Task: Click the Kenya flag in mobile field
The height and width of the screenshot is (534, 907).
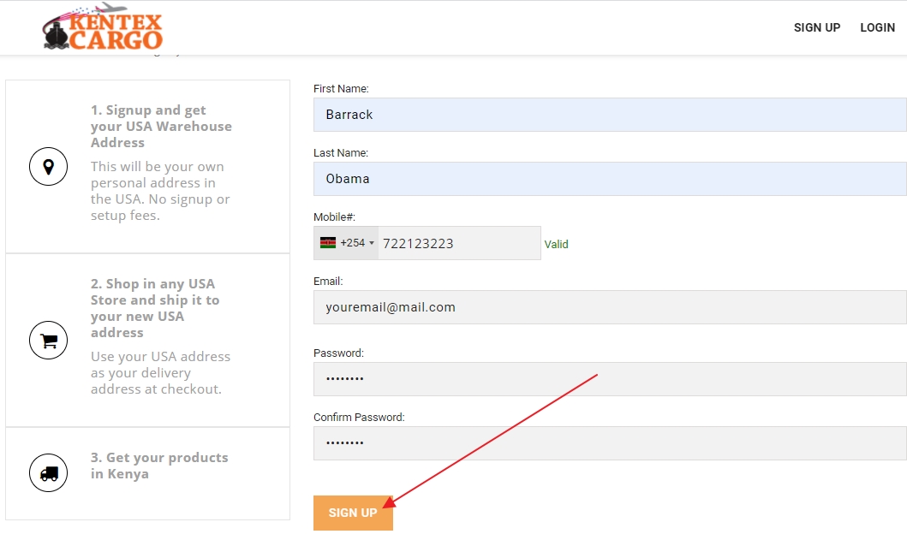Action: (x=328, y=243)
